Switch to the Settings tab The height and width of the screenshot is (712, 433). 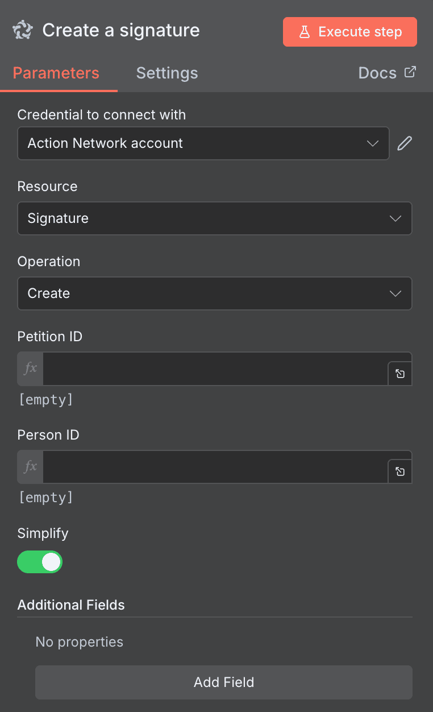coord(166,73)
